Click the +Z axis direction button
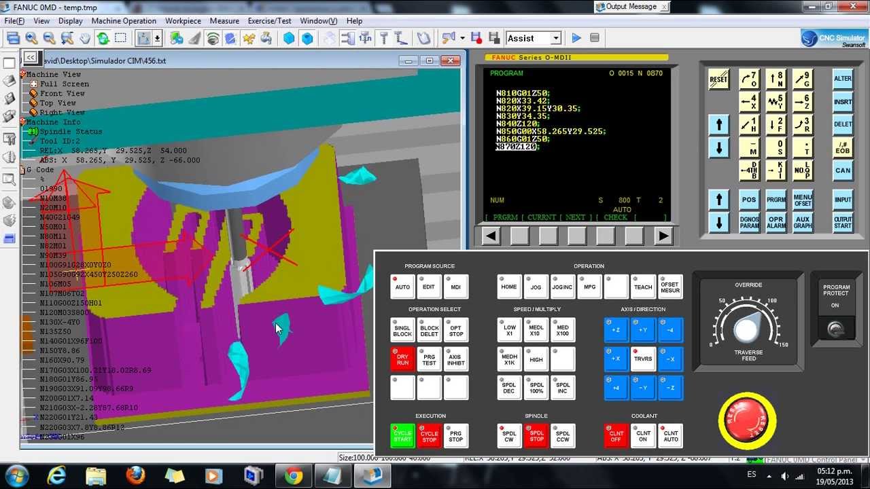 pos(616,330)
